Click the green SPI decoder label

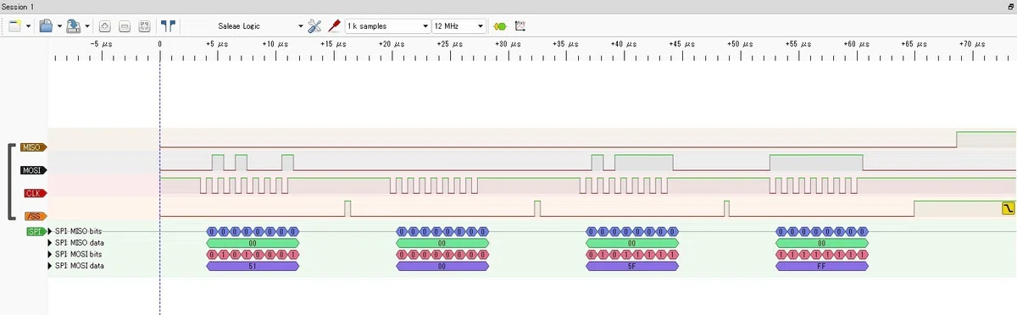tap(36, 231)
